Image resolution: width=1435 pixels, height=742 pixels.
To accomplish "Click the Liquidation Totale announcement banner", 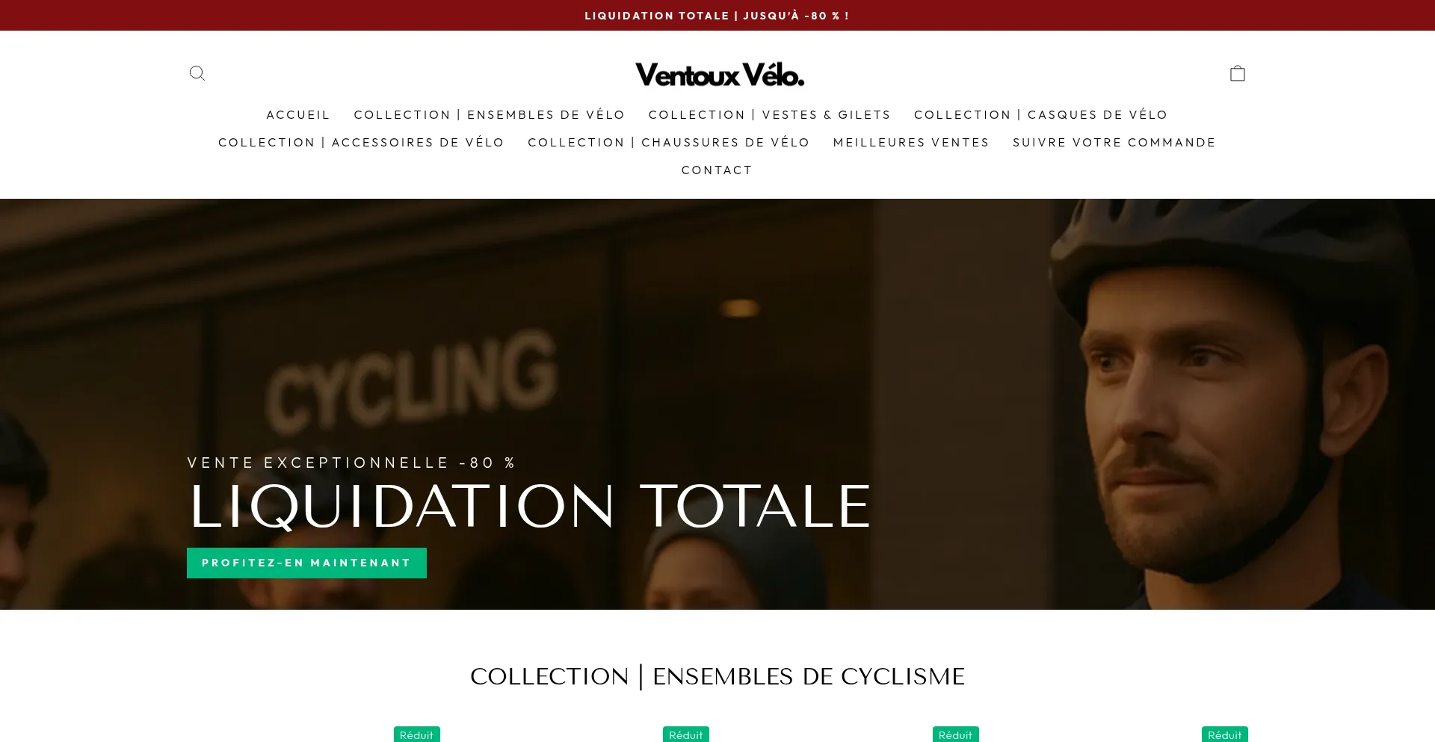I will coord(717,16).
